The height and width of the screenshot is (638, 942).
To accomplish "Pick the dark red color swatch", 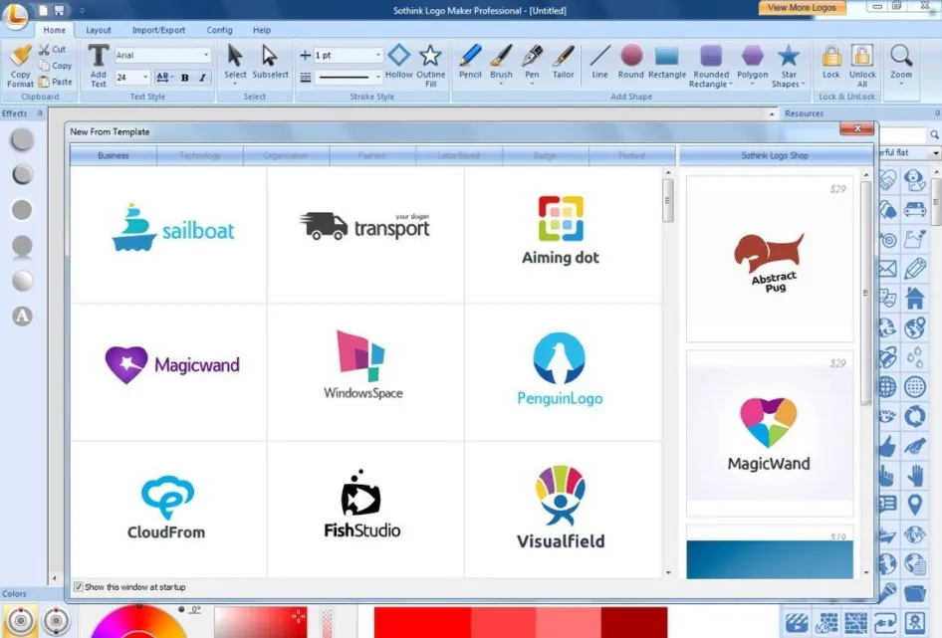I will pos(633,622).
